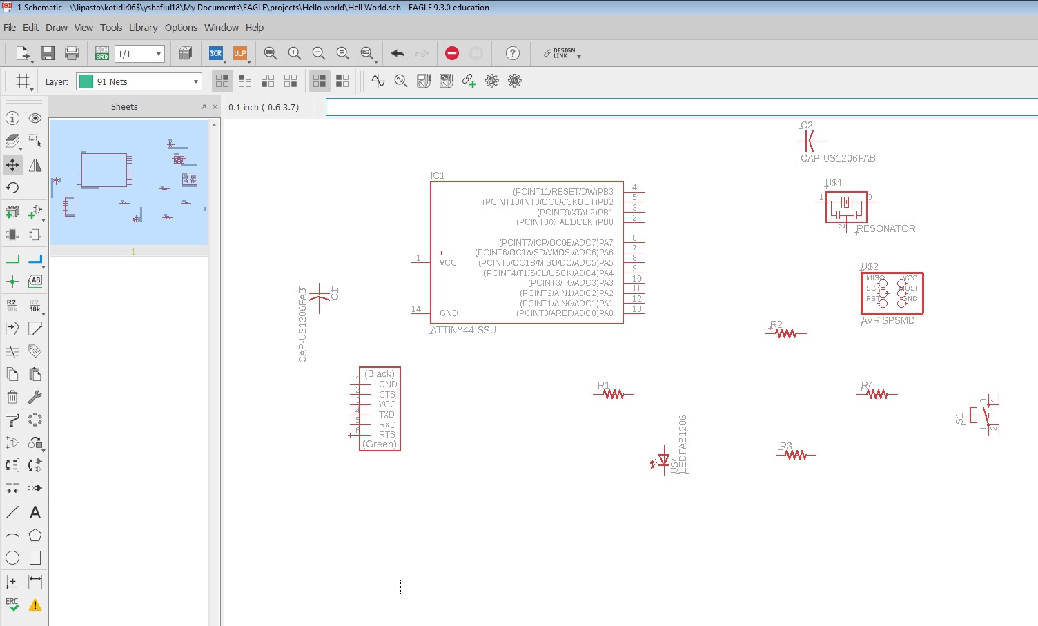Open the Tools menu
Viewport: 1038px width, 626px height.
pos(110,28)
